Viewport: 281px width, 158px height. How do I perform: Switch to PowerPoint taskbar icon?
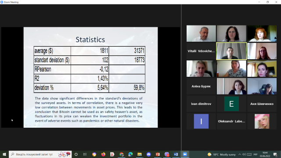coord(158,154)
